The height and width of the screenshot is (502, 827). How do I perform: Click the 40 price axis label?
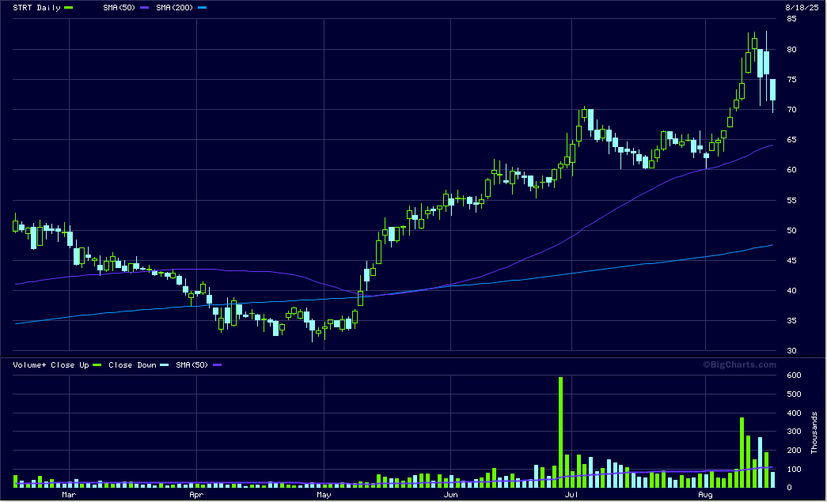[x=791, y=290]
